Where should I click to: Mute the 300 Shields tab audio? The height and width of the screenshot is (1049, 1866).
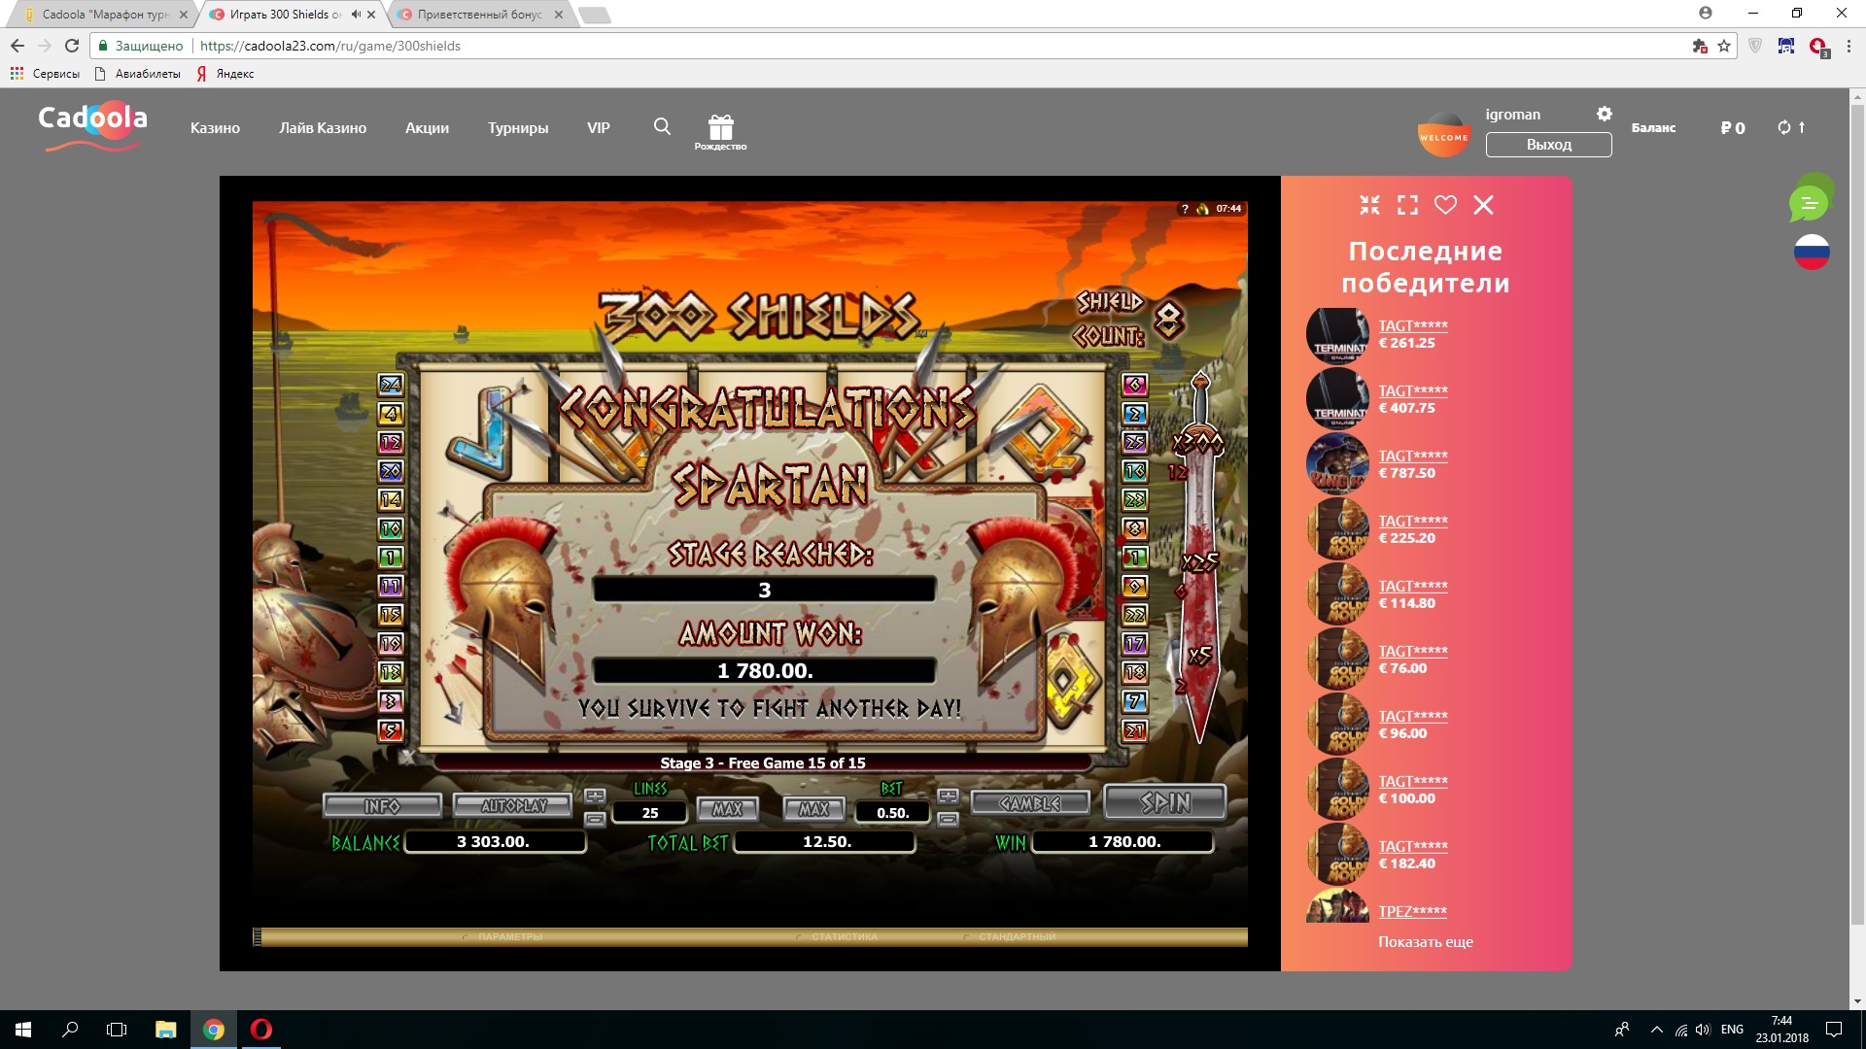pyautogui.click(x=356, y=15)
